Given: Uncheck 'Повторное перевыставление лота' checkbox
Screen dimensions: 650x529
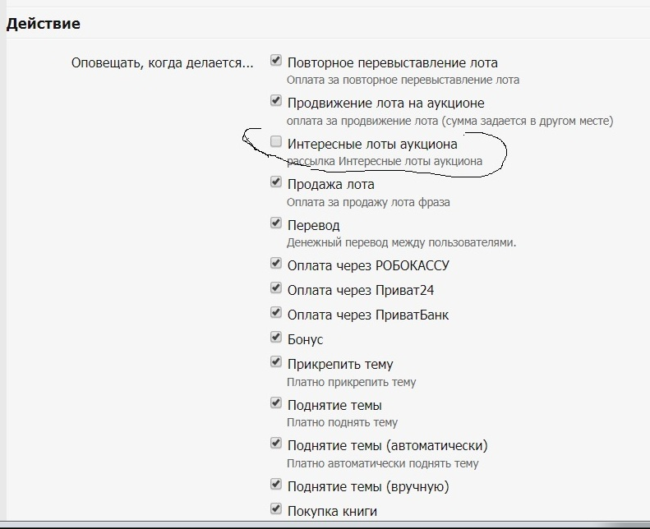Looking at the screenshot, I should [x=275, y=61].
